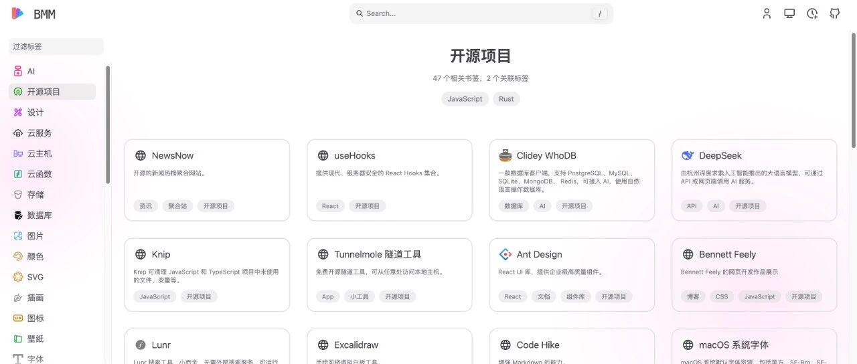Click the SVG sidebar icon
Image resolution: width=857 pixels, height=364 pixels.
pyautogui.click(x=18, y=277)
